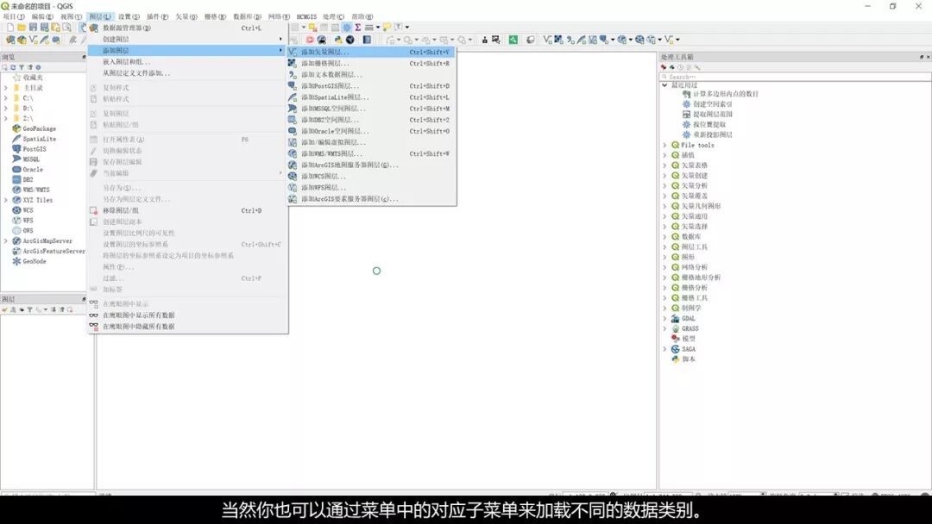Click the Python console toolbar icon
Image resolution: width=932 pixels, height=524 pixels.
tap(337, 40)
